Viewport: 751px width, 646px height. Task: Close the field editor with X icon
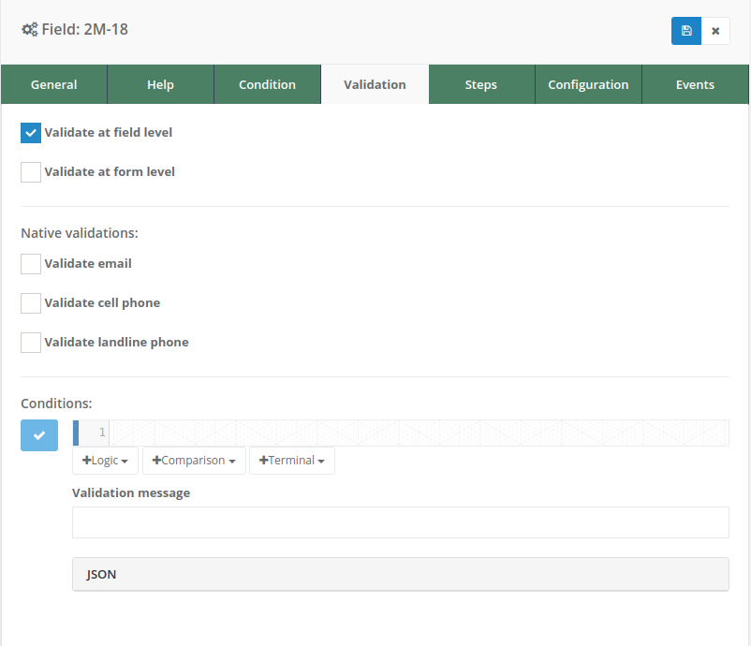pyautogui.click(x=715, y=31)
